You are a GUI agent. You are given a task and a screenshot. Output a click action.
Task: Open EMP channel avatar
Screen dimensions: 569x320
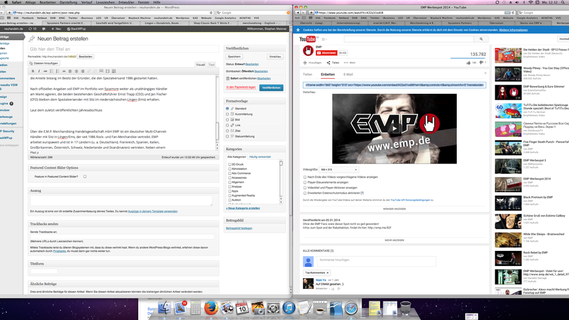coord(308,51)
